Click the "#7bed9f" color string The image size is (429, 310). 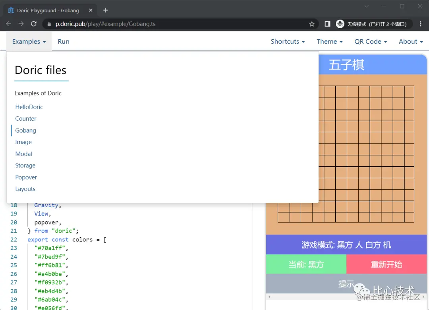coord(50,257)
